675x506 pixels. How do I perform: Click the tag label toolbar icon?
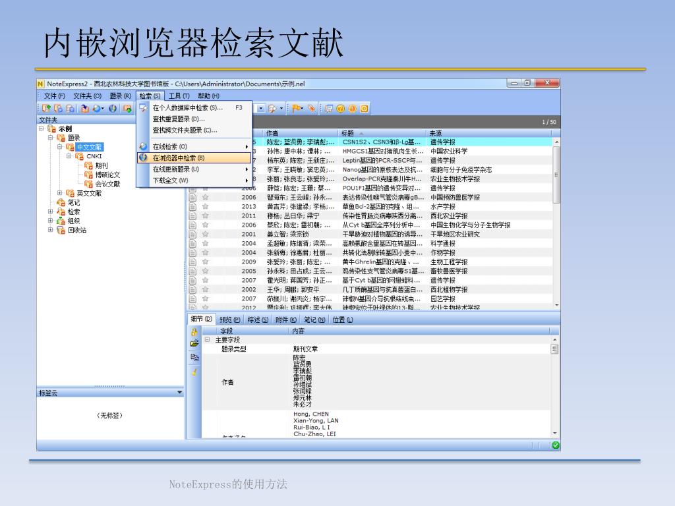pos(312,109)
